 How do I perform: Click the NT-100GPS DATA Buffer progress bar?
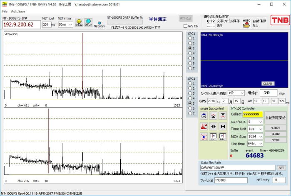(x=125, y=22)
